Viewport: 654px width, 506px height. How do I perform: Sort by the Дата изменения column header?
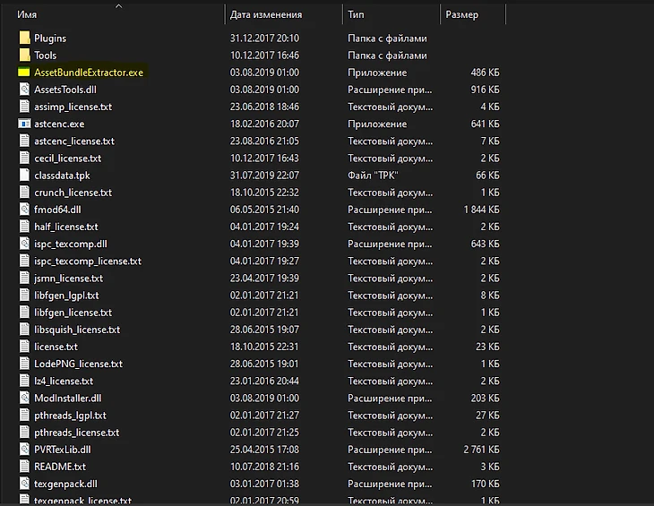pos(266,14)
